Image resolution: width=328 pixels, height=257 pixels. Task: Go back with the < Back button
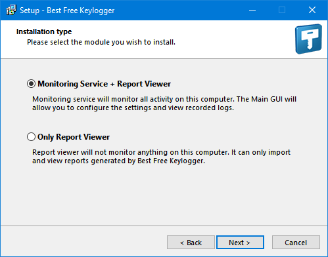tap(191, 243)
